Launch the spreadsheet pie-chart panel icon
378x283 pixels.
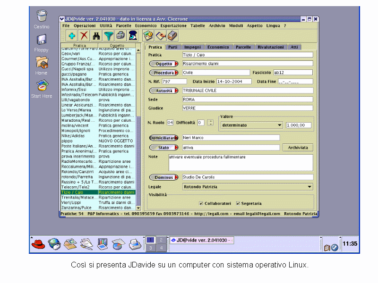(x=119, y=244)
